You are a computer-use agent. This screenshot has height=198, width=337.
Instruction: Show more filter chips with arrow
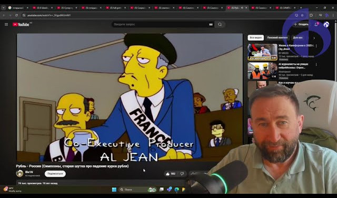coord(314,38)
